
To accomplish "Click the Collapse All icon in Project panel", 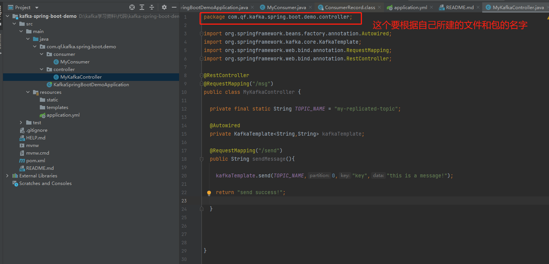I will click(152, 7).
